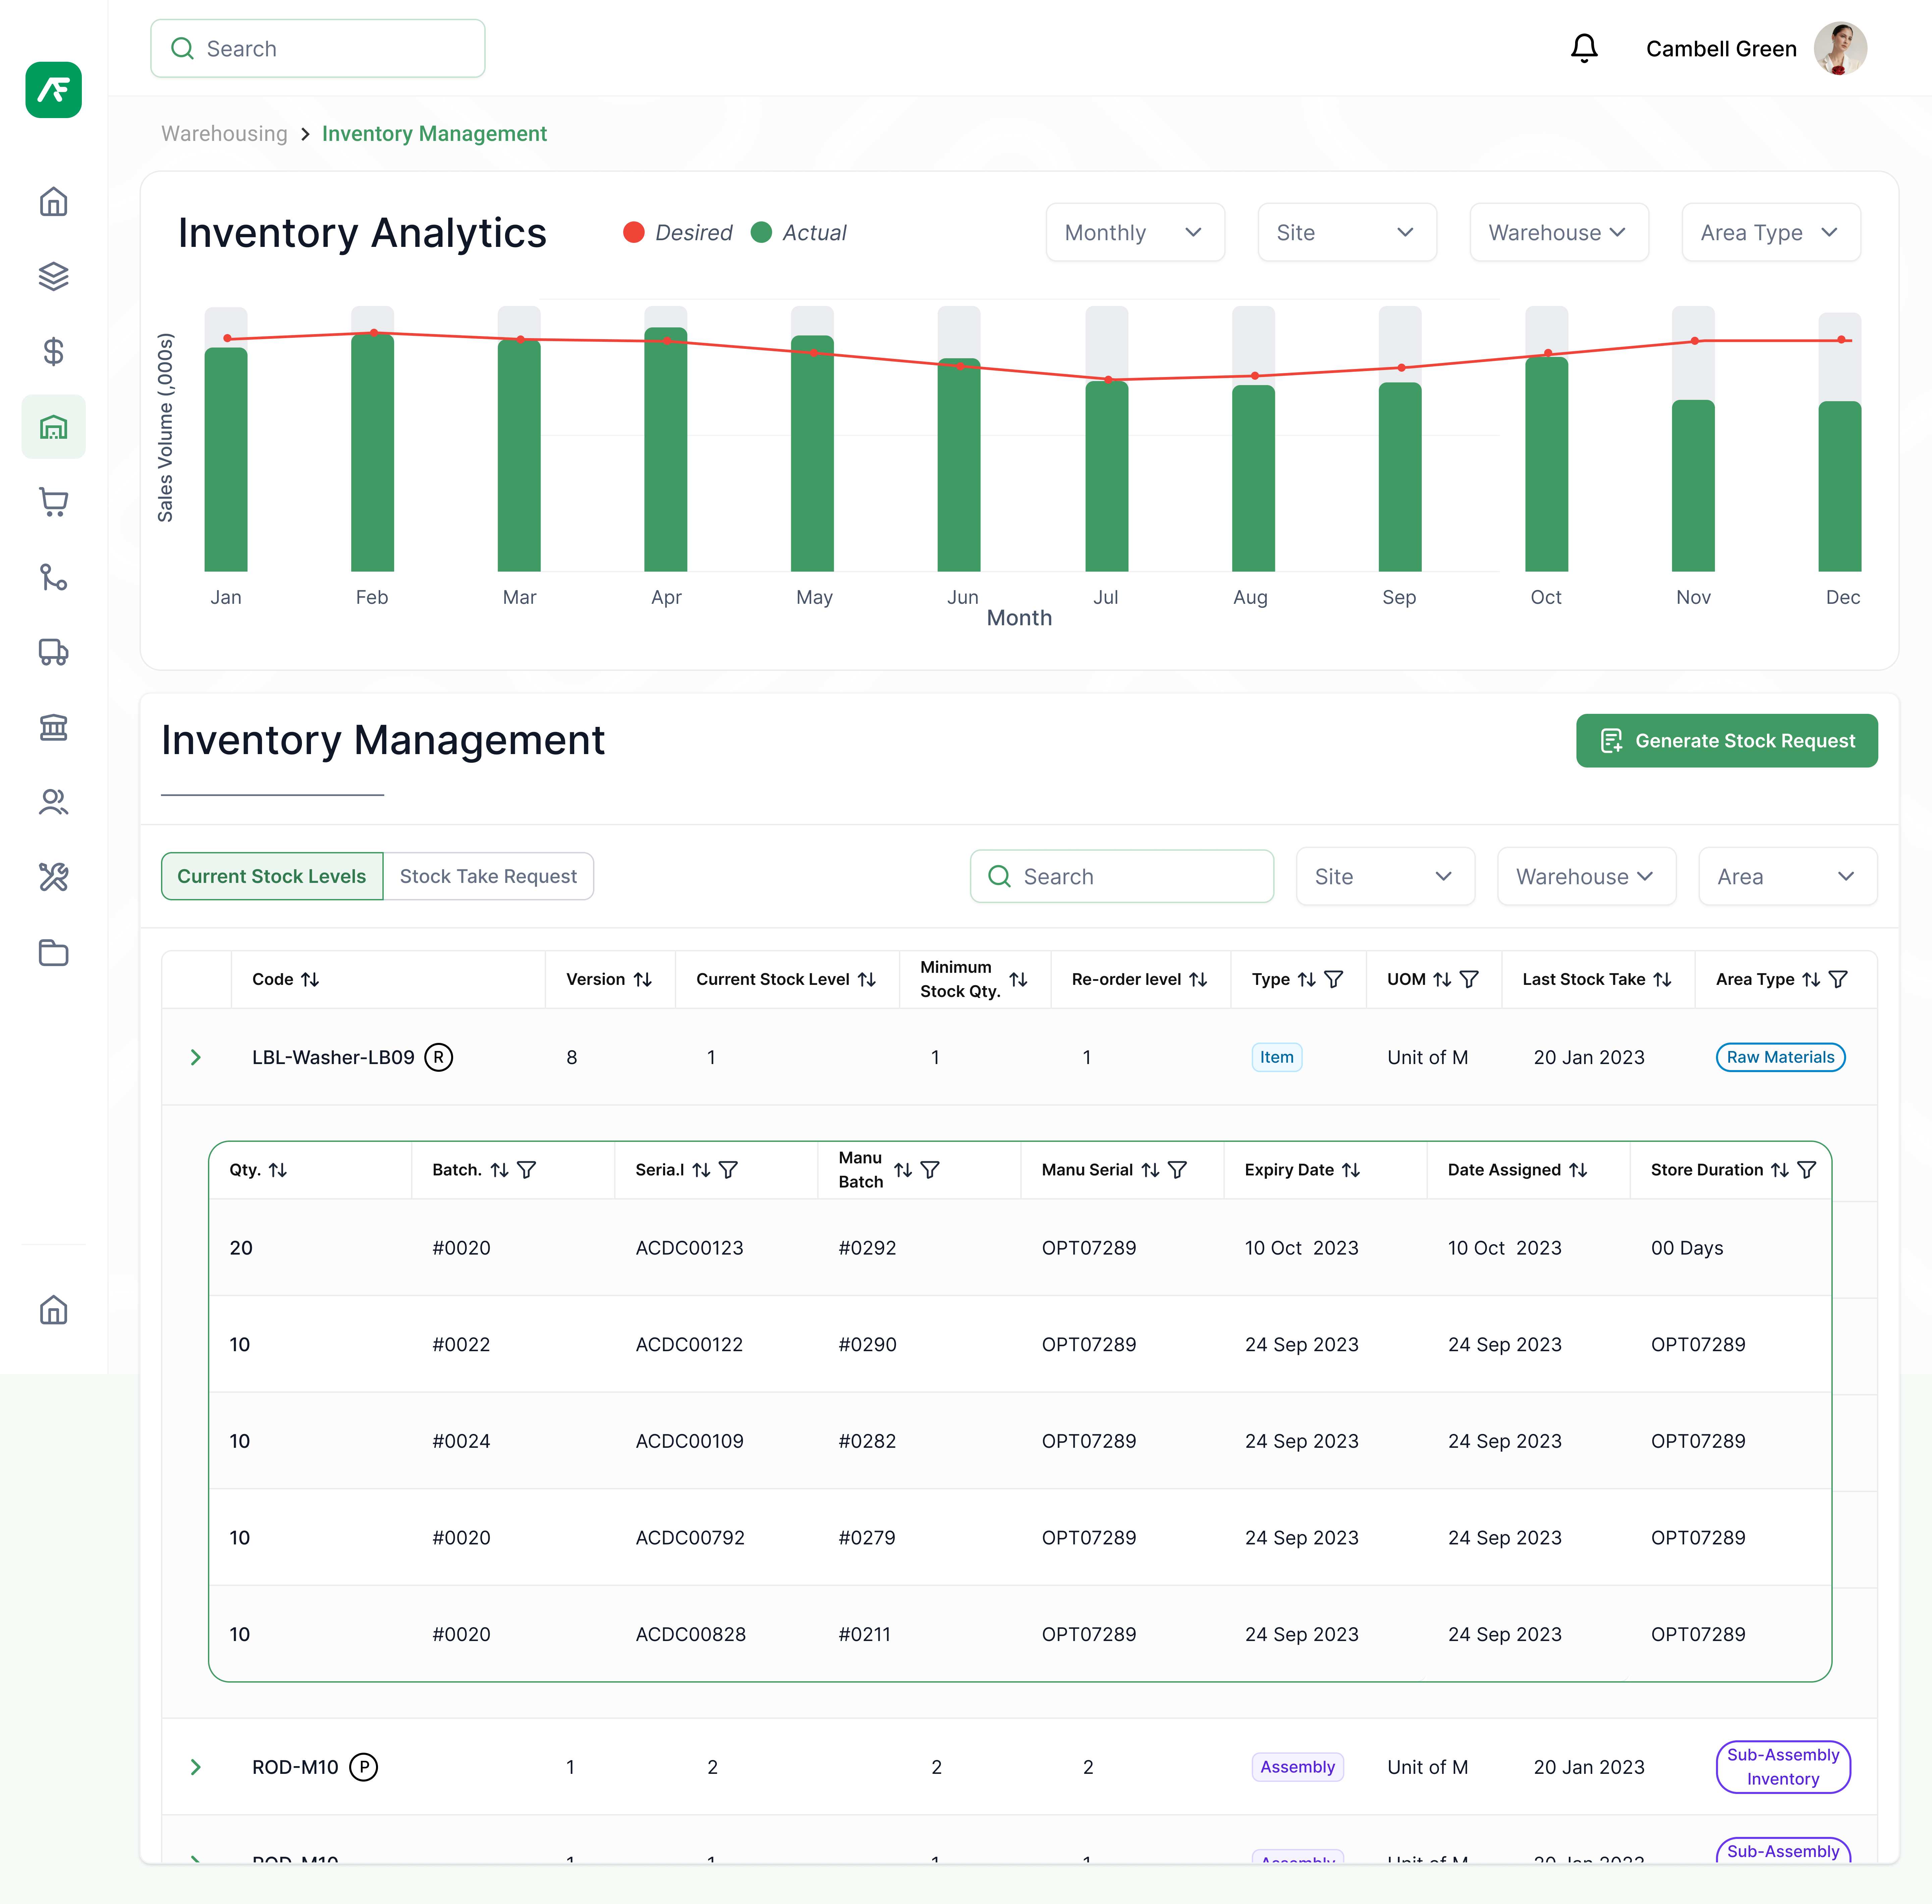This screenshot has width=1932, height=1904.
Task: Sort by Current Stock Level
Action: tap(867, 980)
